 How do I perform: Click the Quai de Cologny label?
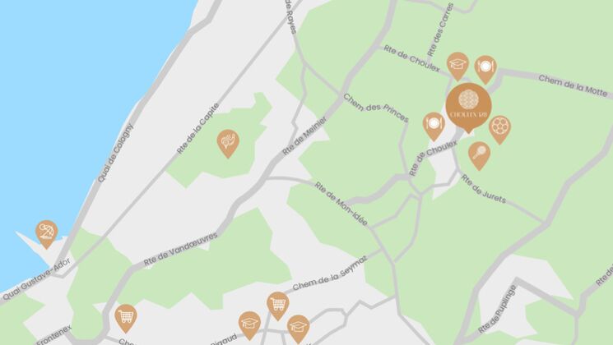[115, 153]
